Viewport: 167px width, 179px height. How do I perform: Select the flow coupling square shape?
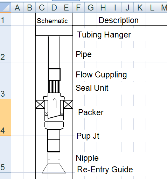54,75
